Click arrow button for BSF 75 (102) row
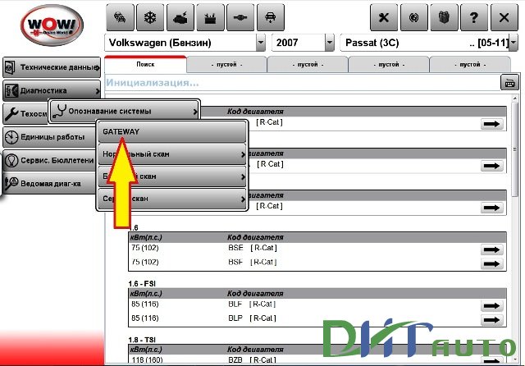Viewport: 525px width, 366px height. coord(492,263)
